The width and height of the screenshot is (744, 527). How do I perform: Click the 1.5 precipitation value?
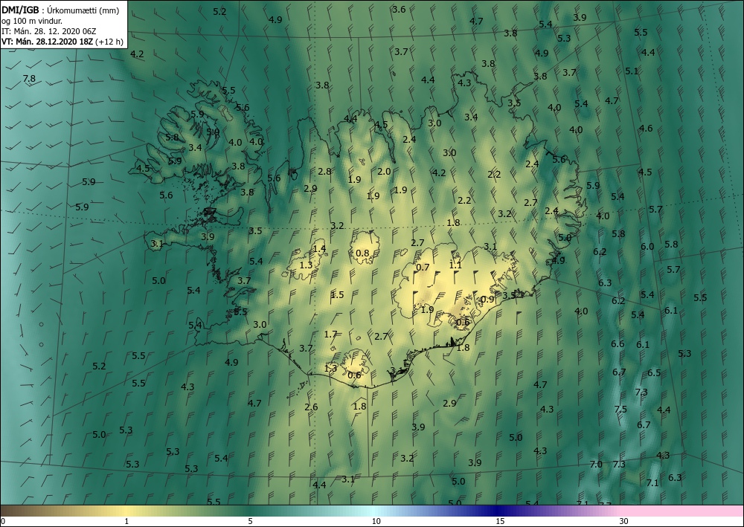point(337,295)
